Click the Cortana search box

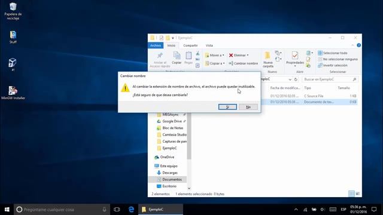(x=62, y=210)
